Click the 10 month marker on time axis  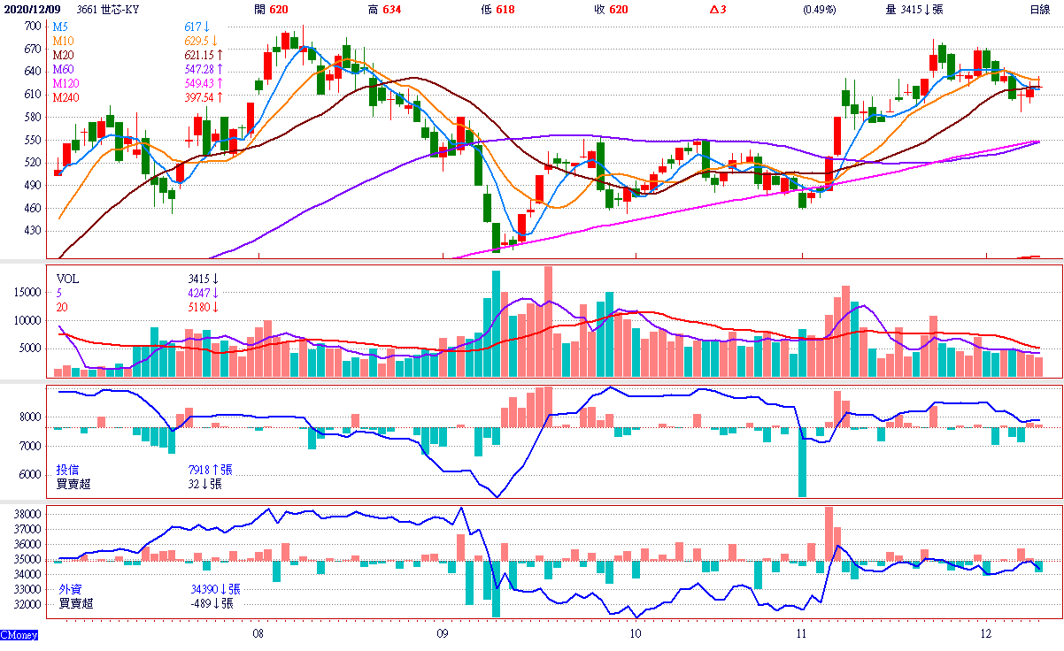635,634
